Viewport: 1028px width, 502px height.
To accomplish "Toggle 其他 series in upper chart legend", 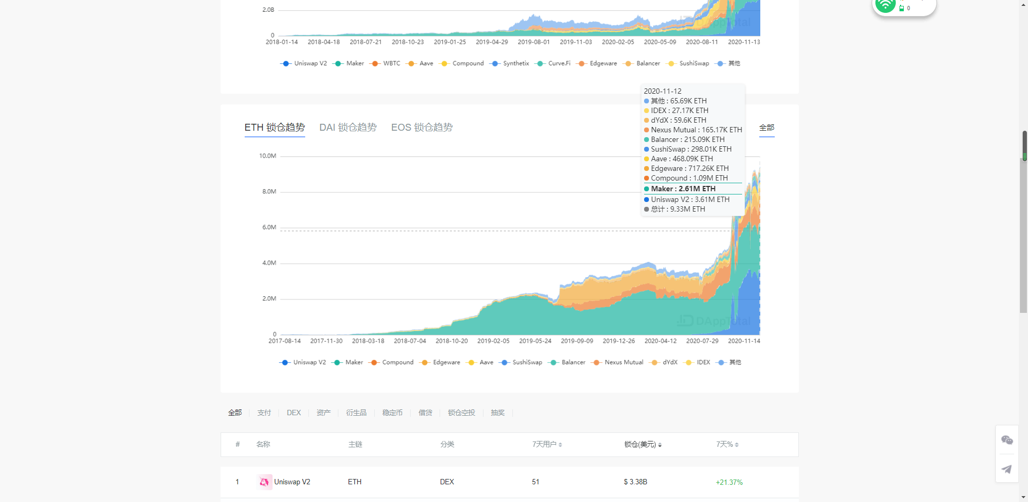I will (x=727, y=63).
